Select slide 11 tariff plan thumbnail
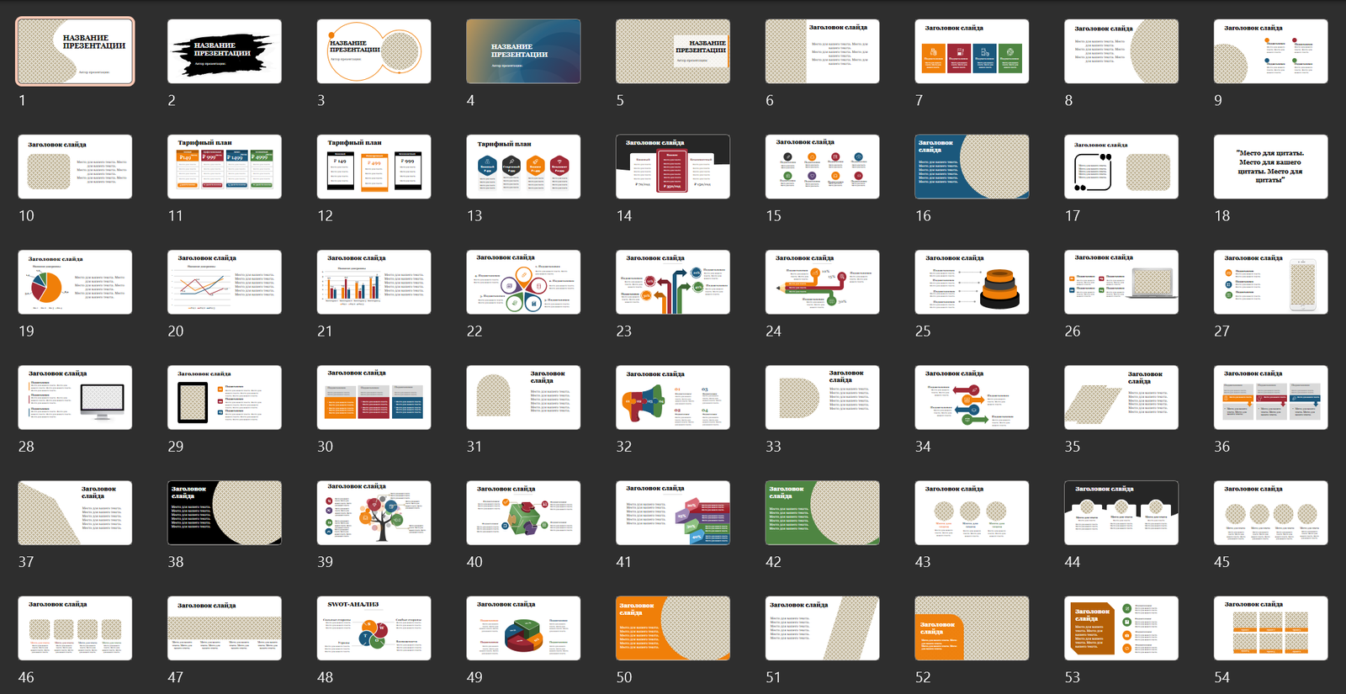This screenshot has height=694, width=1346. click(x=224, y=167)
